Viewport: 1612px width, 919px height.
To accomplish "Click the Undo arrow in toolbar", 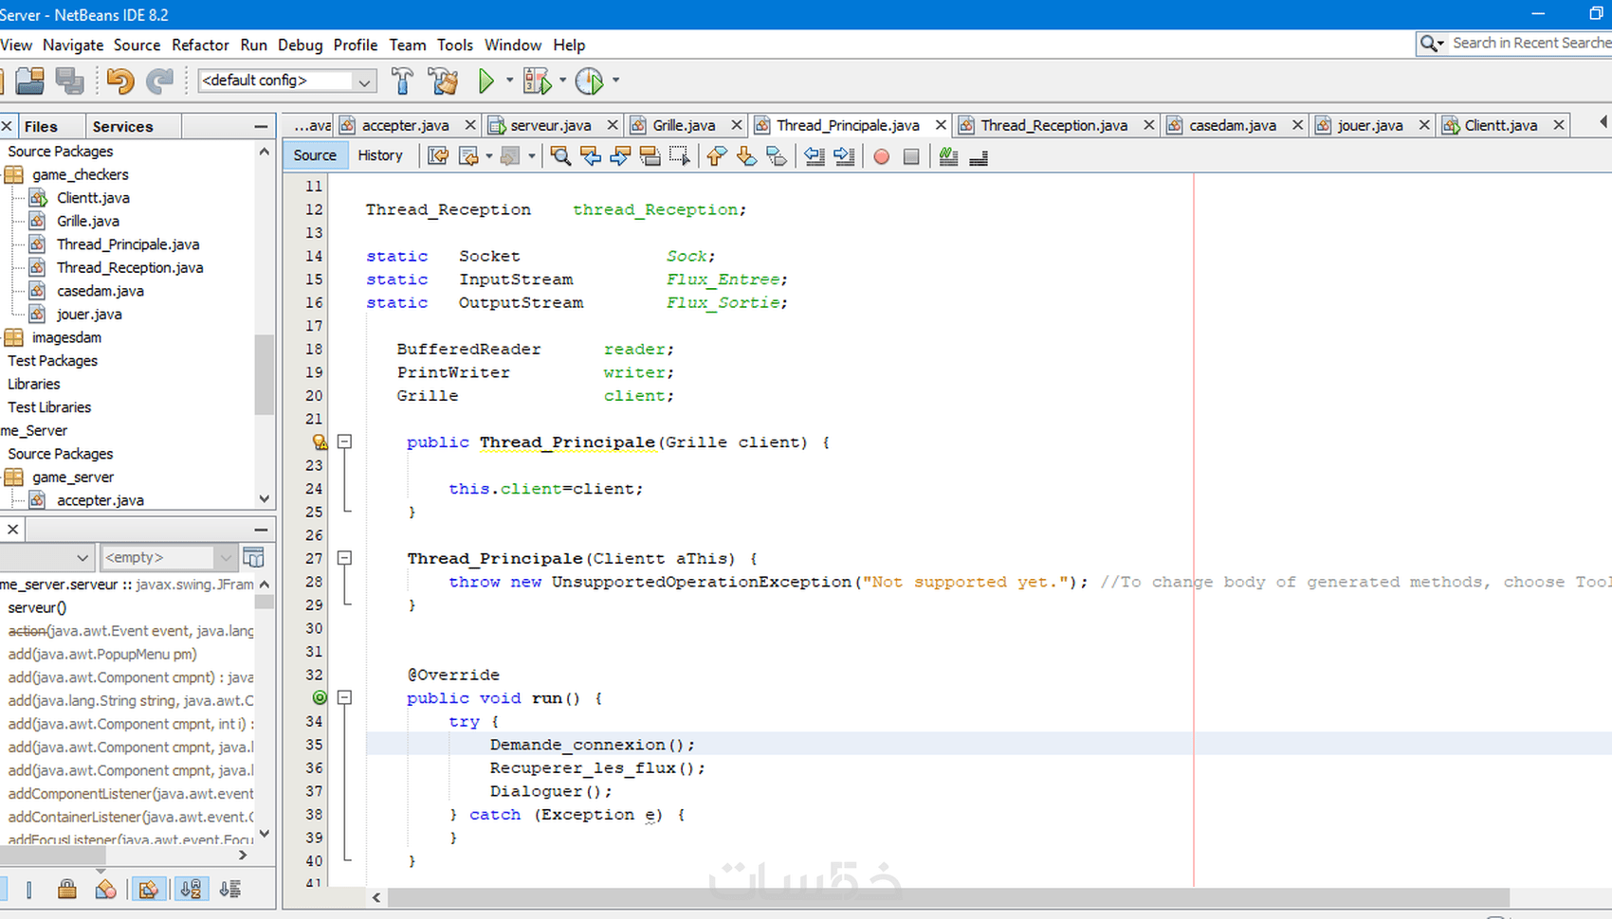I will 119,81.
